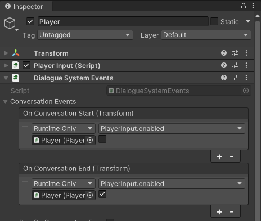Screen dimensions: 261x221
Task: Add a listener to On Conversation Start
Action: [x=219, y=157]
